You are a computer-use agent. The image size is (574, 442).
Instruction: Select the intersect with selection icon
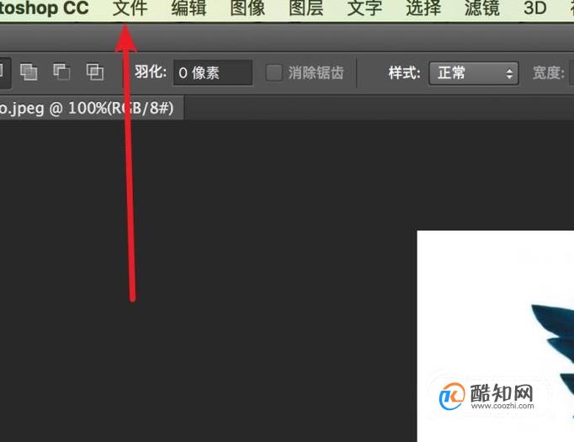(x=95, y=72)
